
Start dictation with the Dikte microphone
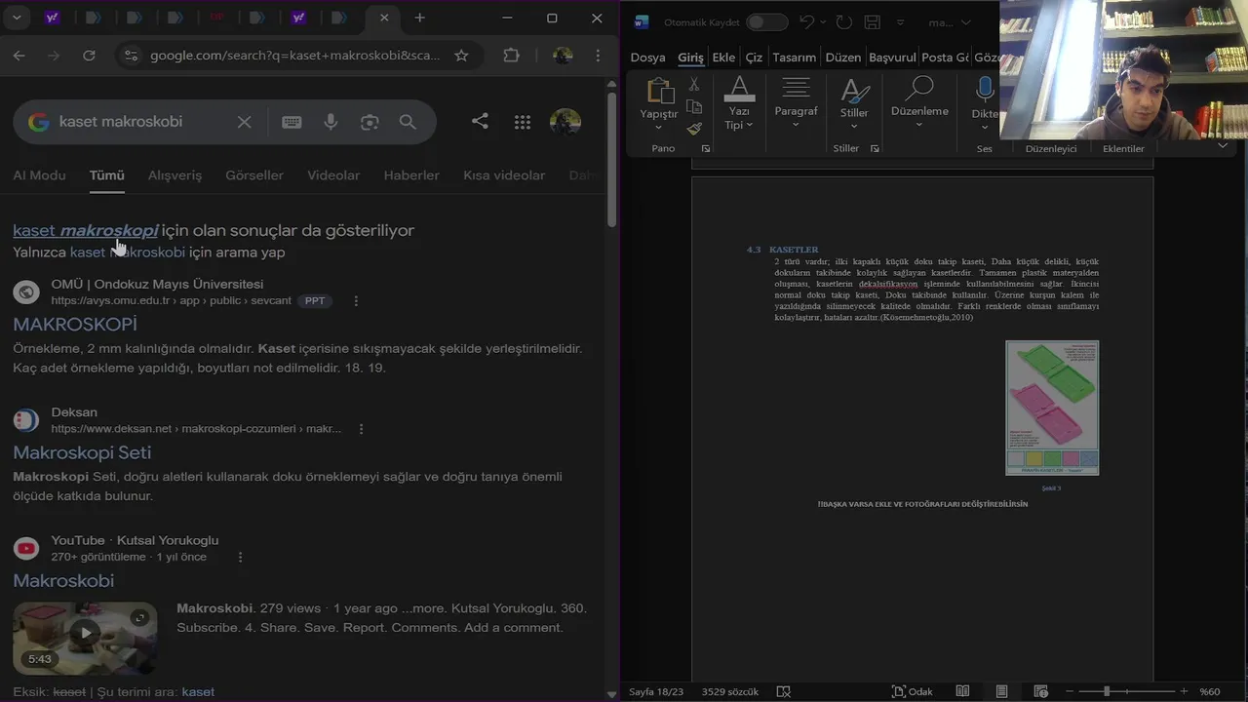pos(985,90)
